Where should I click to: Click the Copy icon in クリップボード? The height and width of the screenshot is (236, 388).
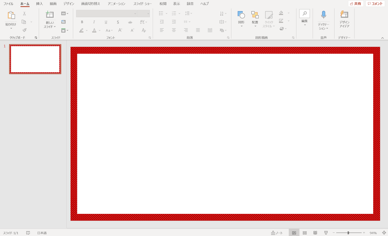pyautogui.click(x=24, y=22)
